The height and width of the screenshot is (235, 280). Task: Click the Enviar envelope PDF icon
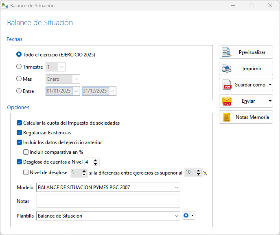pyautogui.click(x=226, y=101)
